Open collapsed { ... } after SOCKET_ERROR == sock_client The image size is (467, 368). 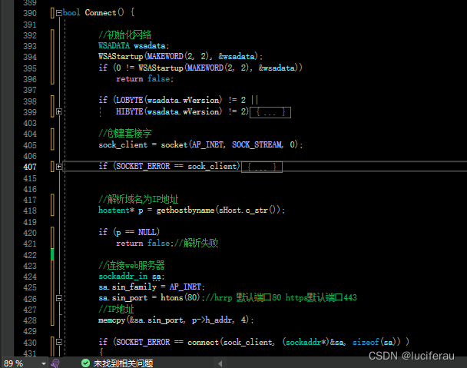tap(262, 167)
